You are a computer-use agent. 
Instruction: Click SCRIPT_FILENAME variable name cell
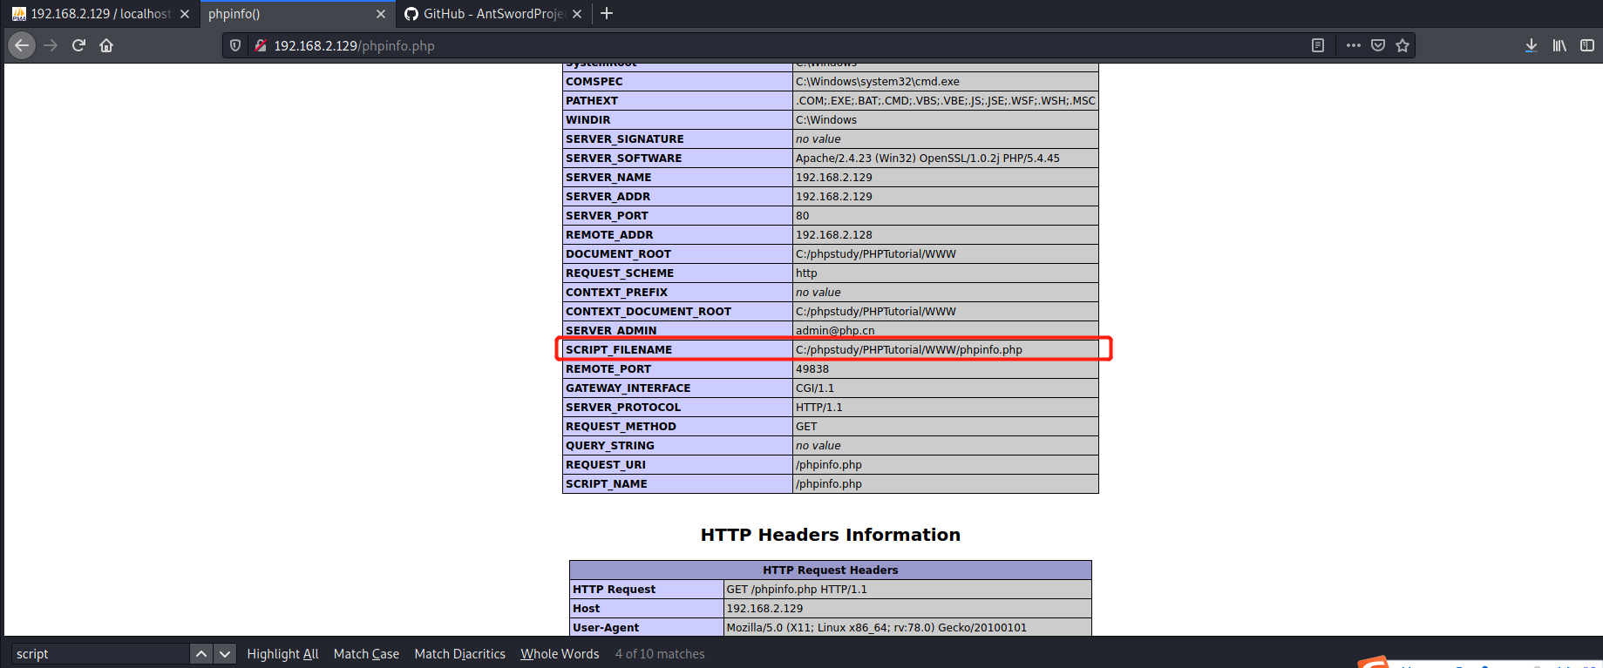[x=677, y=350]
